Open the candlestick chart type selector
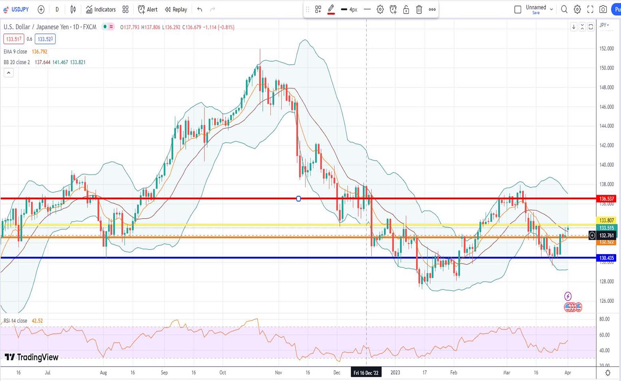Screen dimensions: 621x381 tap(73, 9)
